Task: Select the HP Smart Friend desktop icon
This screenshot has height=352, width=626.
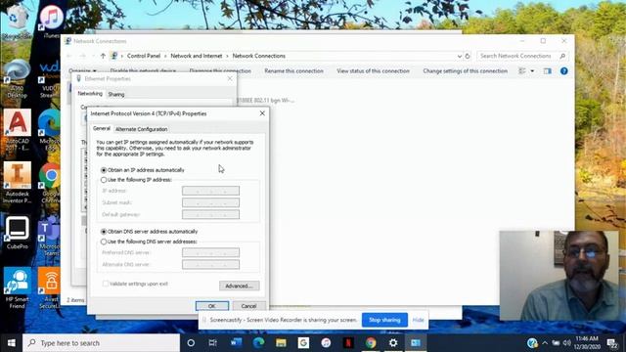Action: pyautogui.click(x=18, y=288)
